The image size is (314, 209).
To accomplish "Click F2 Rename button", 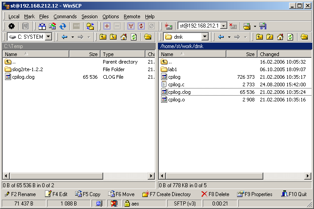I will pyautogui.click(x=20, y=194).
